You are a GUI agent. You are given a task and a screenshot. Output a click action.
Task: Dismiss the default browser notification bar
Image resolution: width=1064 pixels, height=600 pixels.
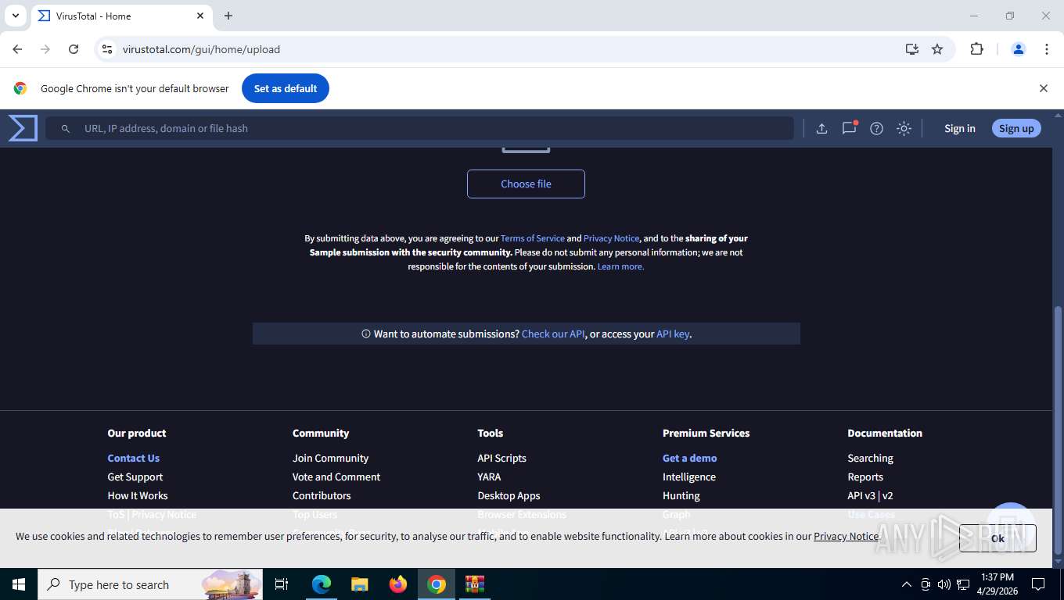coord(1043,88)
